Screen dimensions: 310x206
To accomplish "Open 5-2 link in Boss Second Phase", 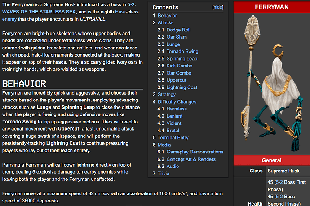I will (x=279, y=197).
